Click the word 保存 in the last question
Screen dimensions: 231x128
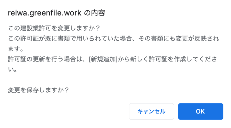(x=33, y=90)
